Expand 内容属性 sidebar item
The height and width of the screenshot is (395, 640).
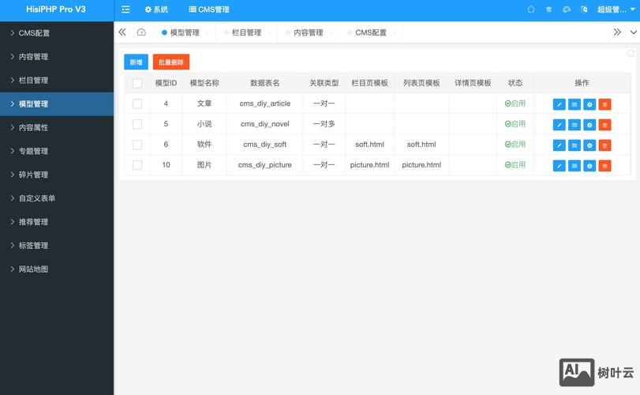pos(57,127)
